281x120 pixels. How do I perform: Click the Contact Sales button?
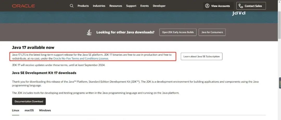coord(251,6)
